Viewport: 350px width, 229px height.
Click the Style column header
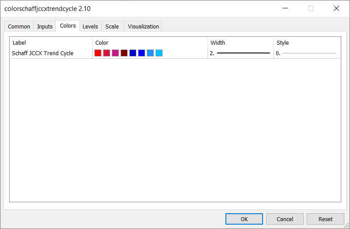click(307, 42)
